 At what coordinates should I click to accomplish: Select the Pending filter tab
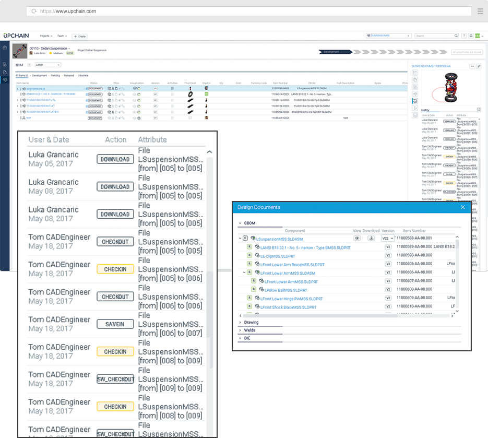click(55, 75)
